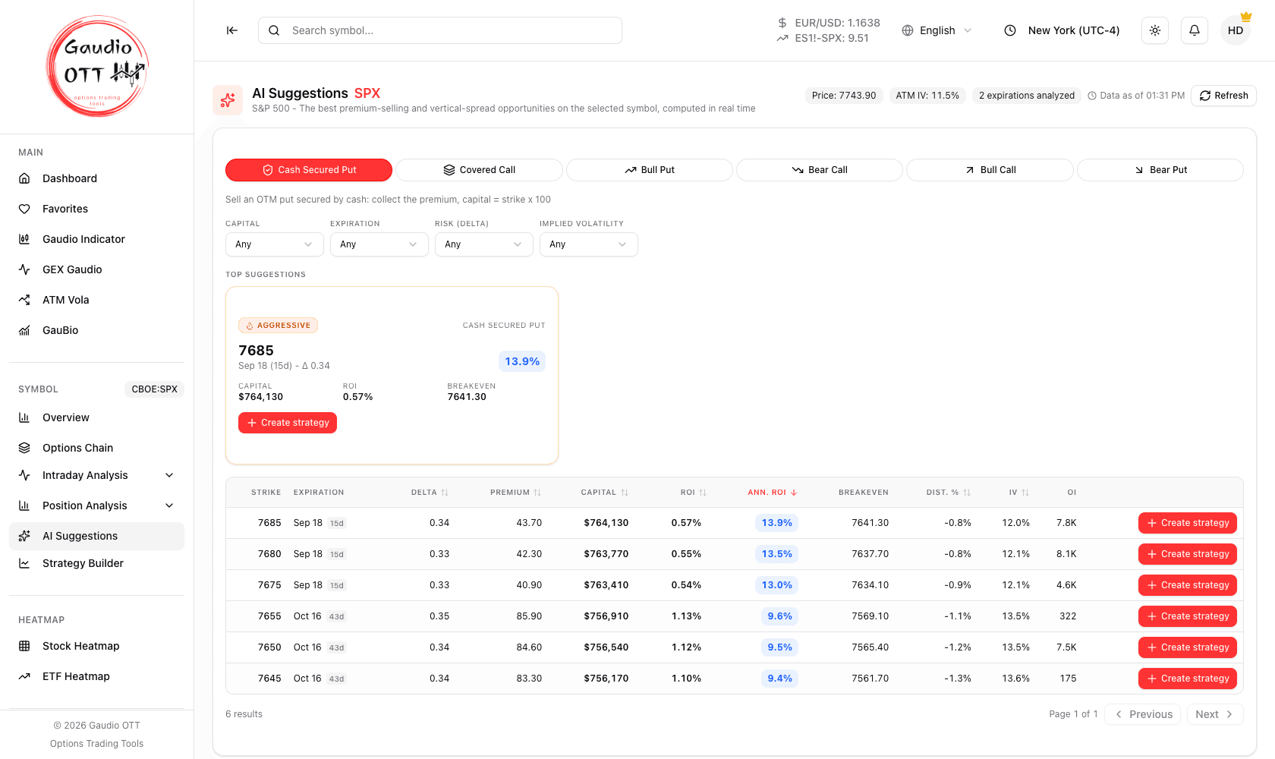Screen dimensions: 1275x759
Task: Click the ATM IV: 11.5% badge
Action: coord(927,96)
